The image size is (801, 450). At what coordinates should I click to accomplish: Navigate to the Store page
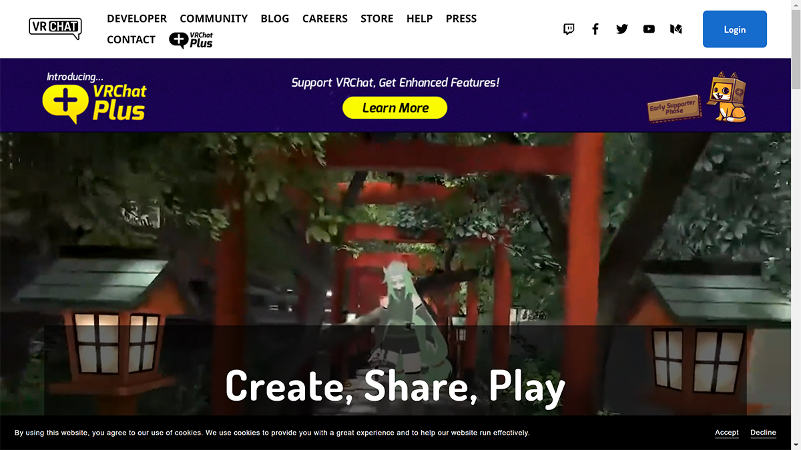pyautogui.click(x=377, y=19)
